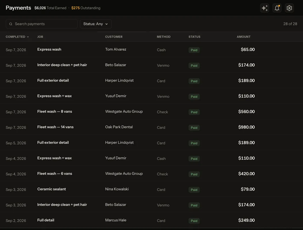This screenshot has width=303, height=230.
Task: Open the Status: Any filter dropdown
Action: pos(96,24)
